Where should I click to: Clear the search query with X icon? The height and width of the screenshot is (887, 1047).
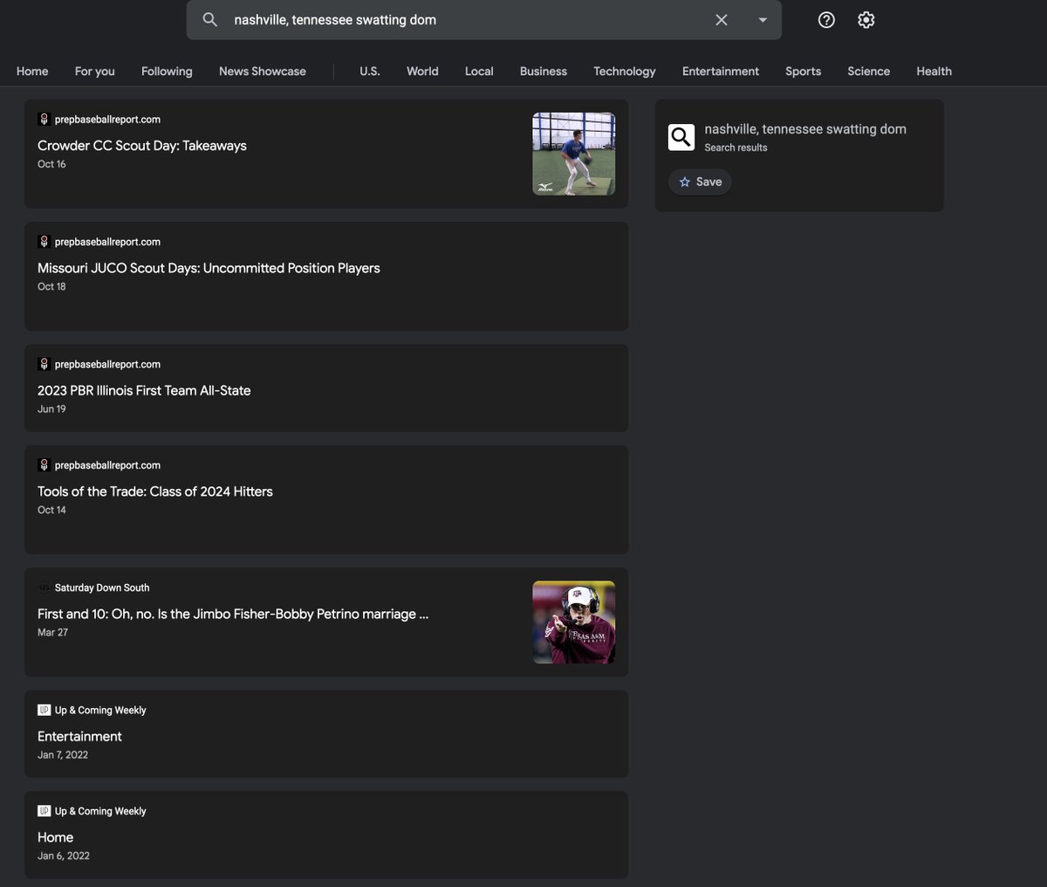[722, 20]
